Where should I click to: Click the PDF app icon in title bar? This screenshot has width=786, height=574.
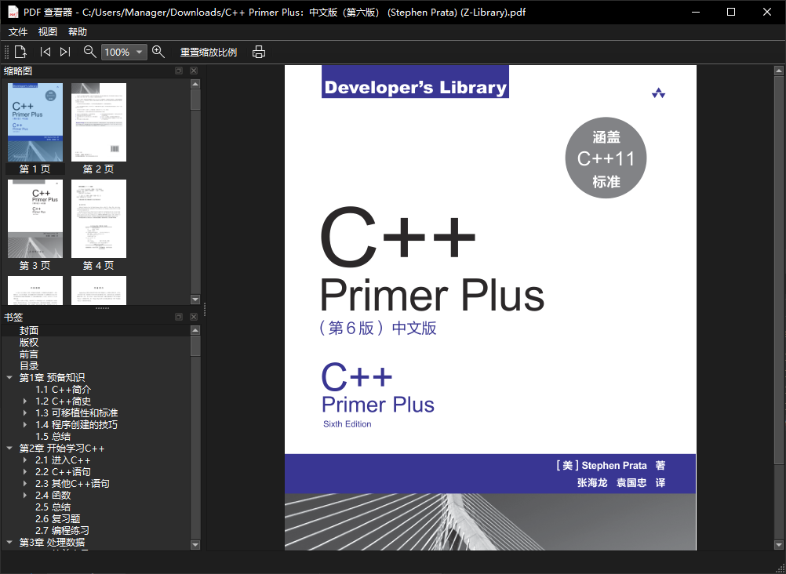[13, 12]
